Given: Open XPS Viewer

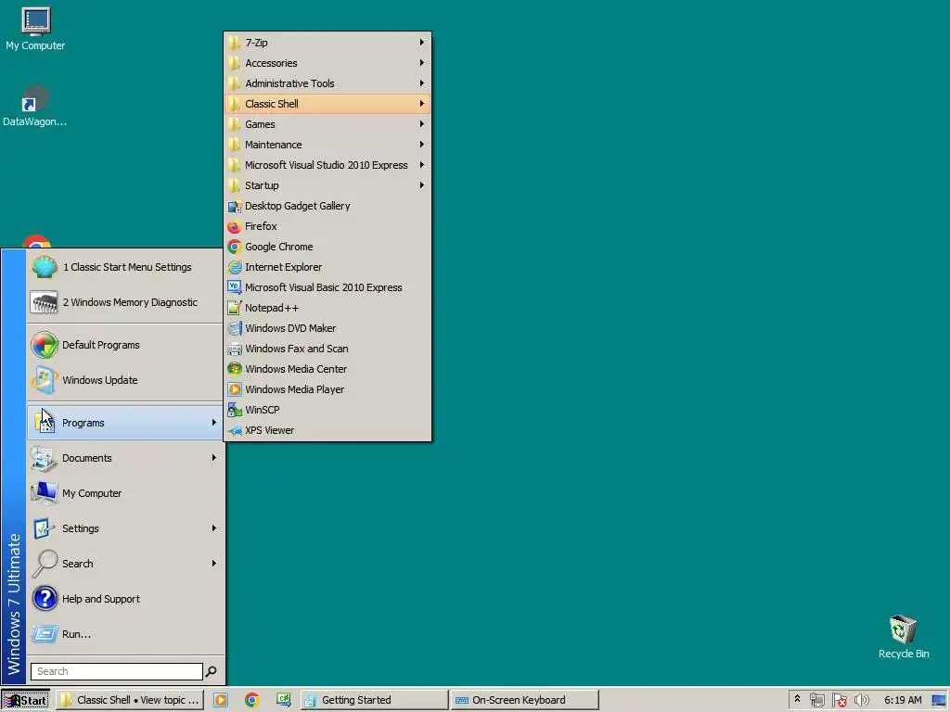Looking at the screenshot, I should pyautogui.click(x=327, y=430).
